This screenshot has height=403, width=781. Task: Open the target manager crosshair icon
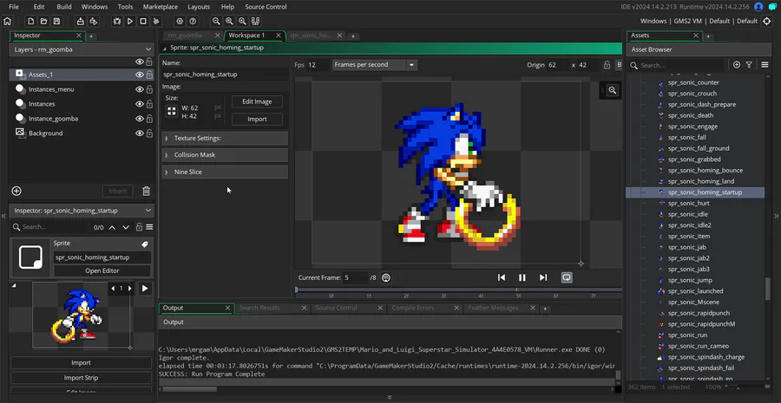tap(767, 22)
